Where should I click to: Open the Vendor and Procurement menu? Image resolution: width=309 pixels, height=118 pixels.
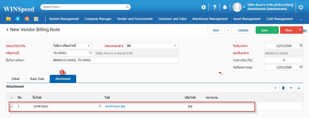tap(135, 19)
